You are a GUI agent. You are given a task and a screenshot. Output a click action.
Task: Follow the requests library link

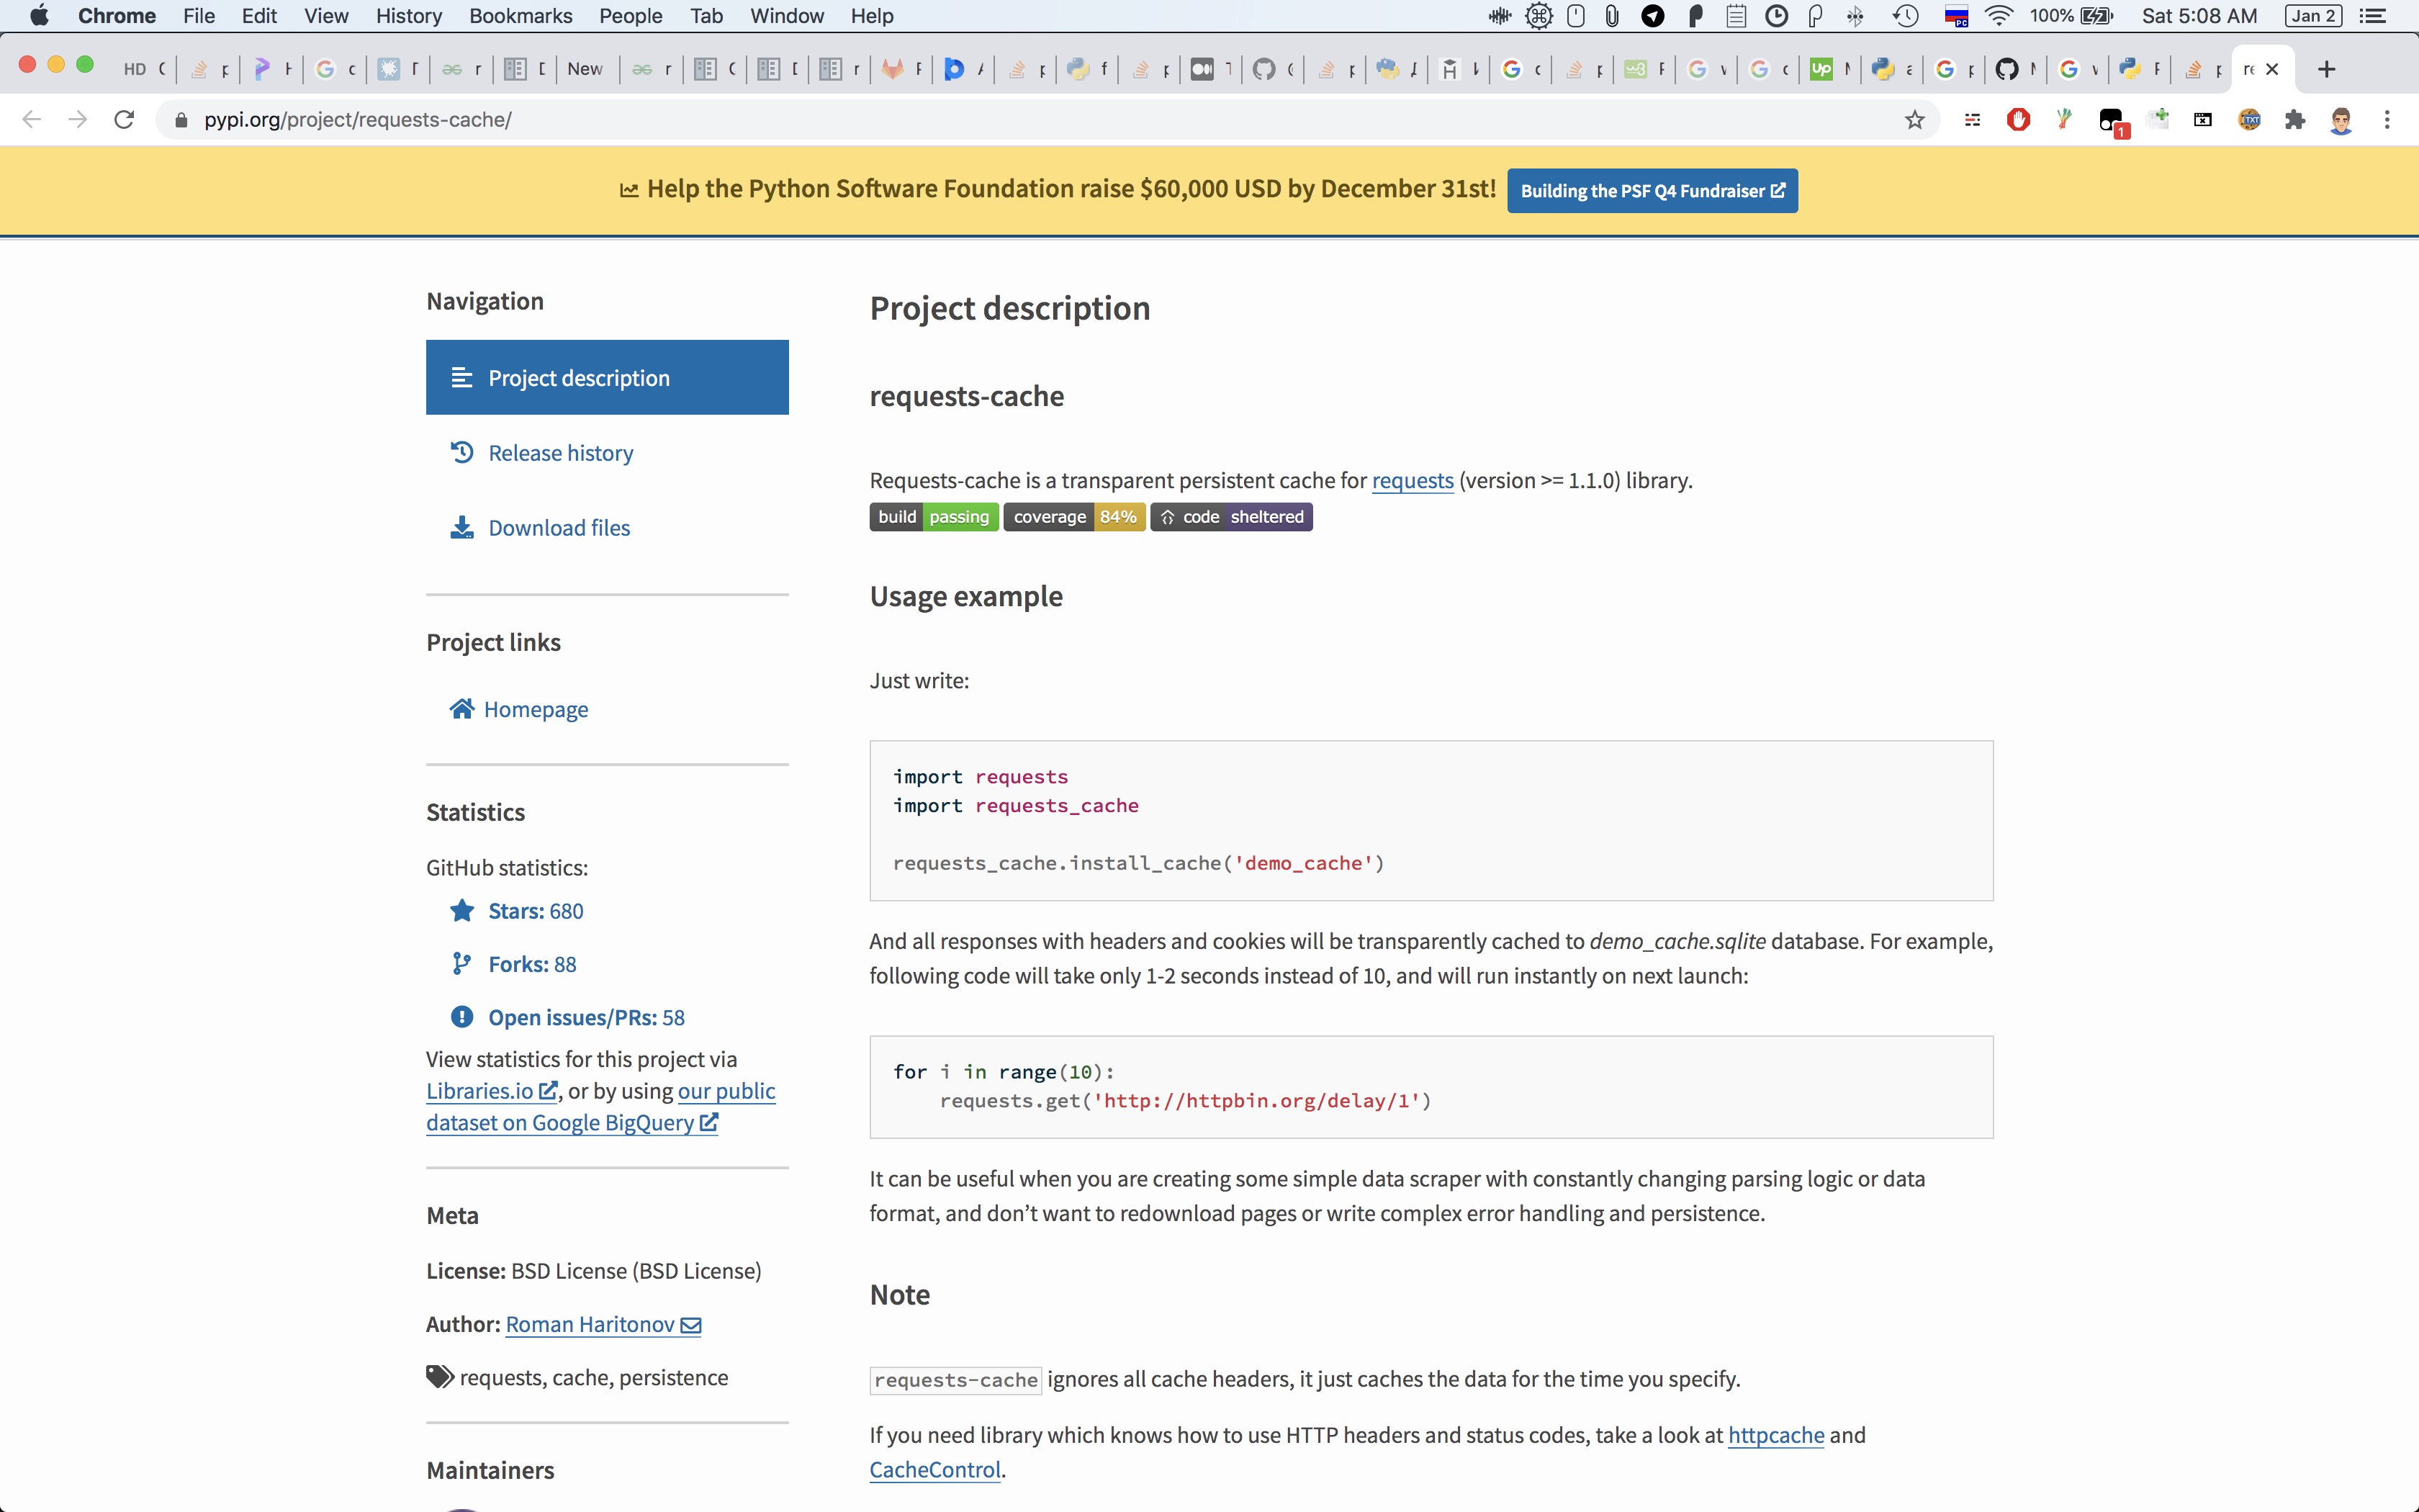click(1413, 481)
